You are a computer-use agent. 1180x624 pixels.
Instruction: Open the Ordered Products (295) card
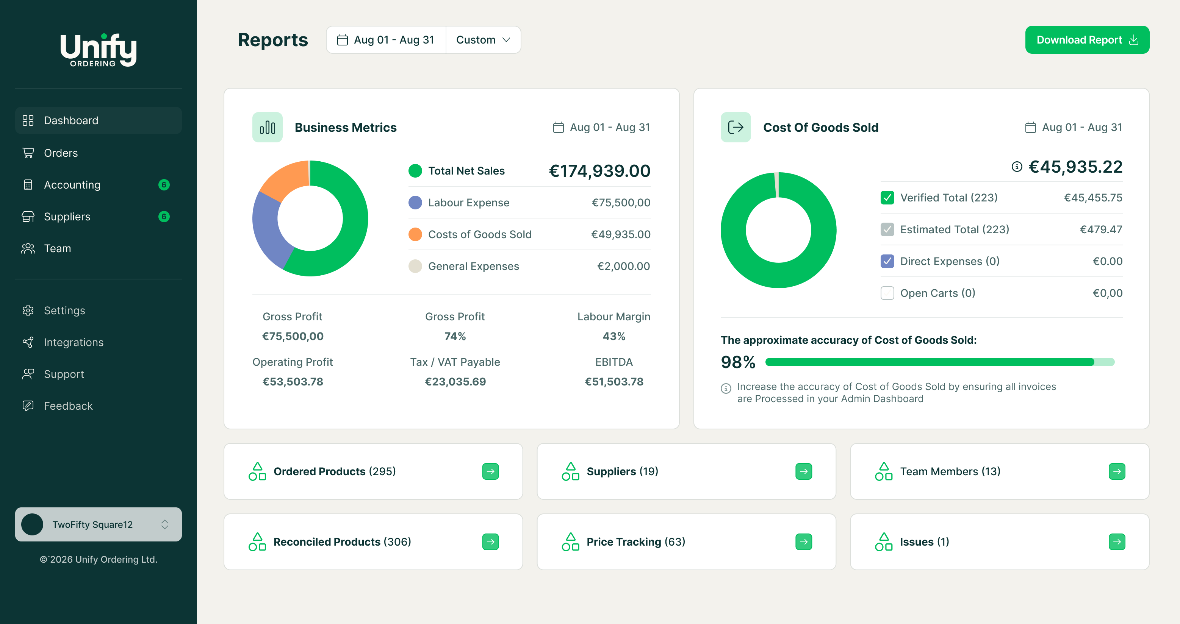click(373, 471)
